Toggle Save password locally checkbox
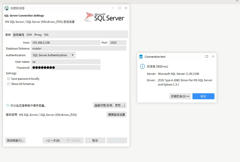 point(9,79)
